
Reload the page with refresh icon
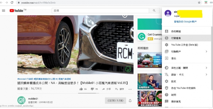12,3
